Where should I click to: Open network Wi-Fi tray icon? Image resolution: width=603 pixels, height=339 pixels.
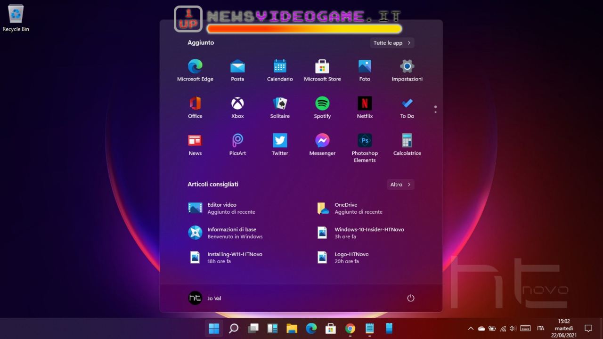503,328
